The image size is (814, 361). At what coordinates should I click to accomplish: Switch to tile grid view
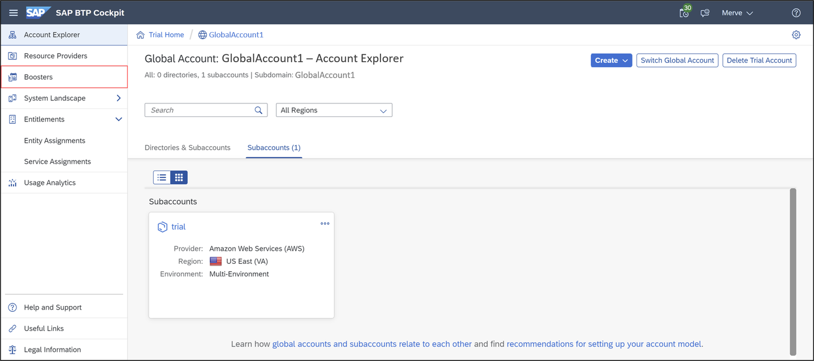tap(179, 177)
